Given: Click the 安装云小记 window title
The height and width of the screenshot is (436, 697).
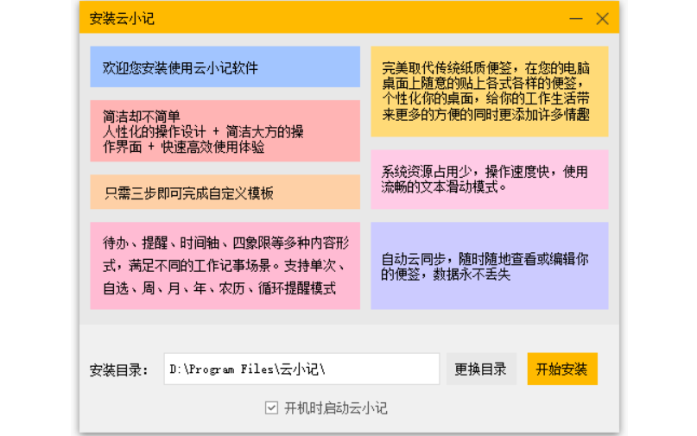Looking at the screenshot, I should [122, 19].
